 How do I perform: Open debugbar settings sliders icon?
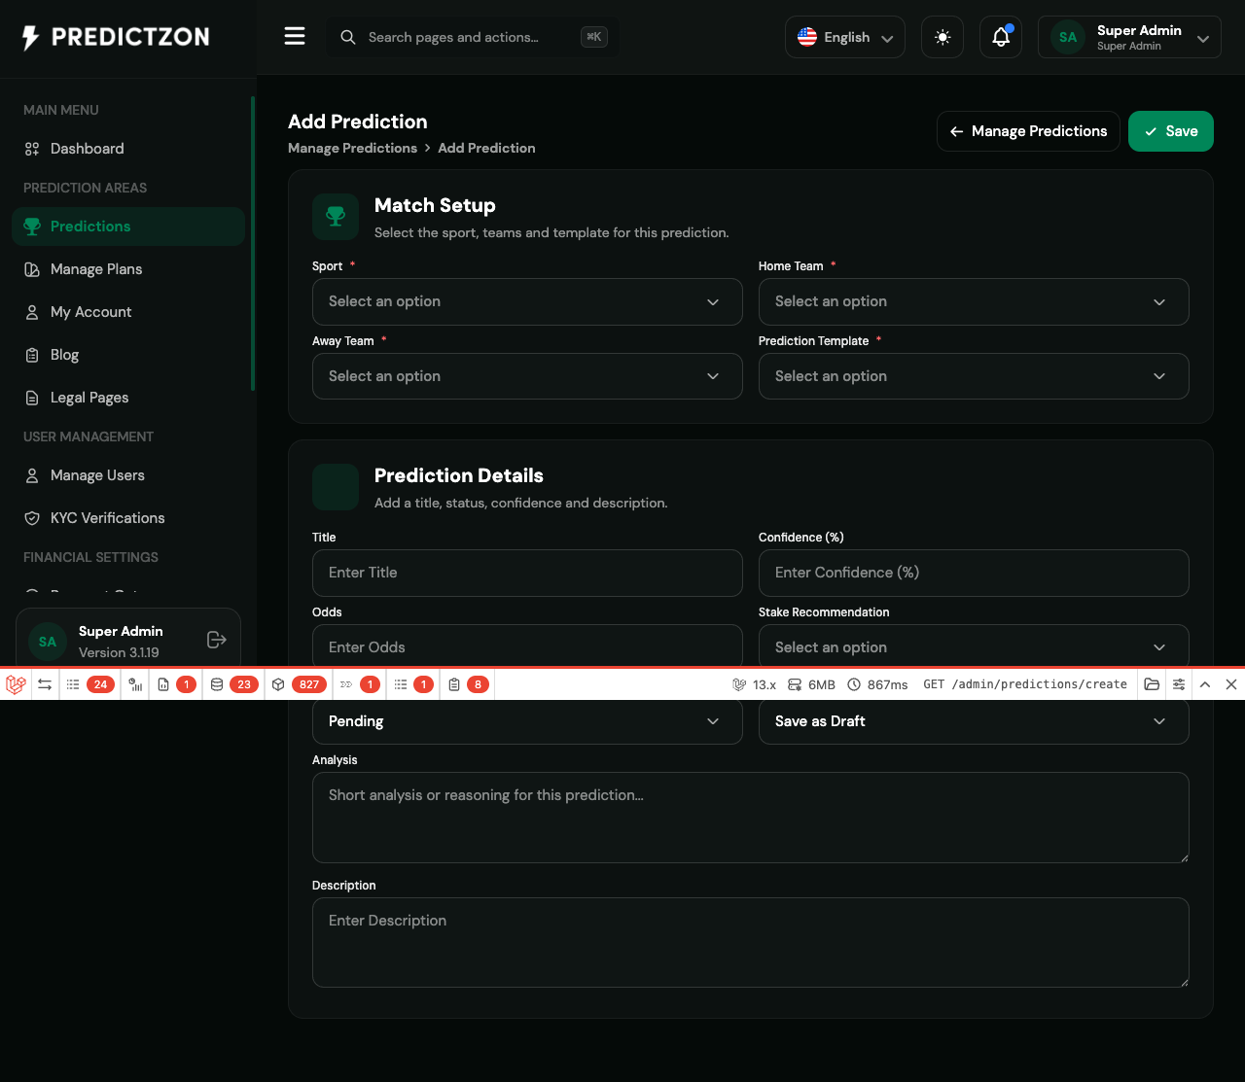[1179, 684]
